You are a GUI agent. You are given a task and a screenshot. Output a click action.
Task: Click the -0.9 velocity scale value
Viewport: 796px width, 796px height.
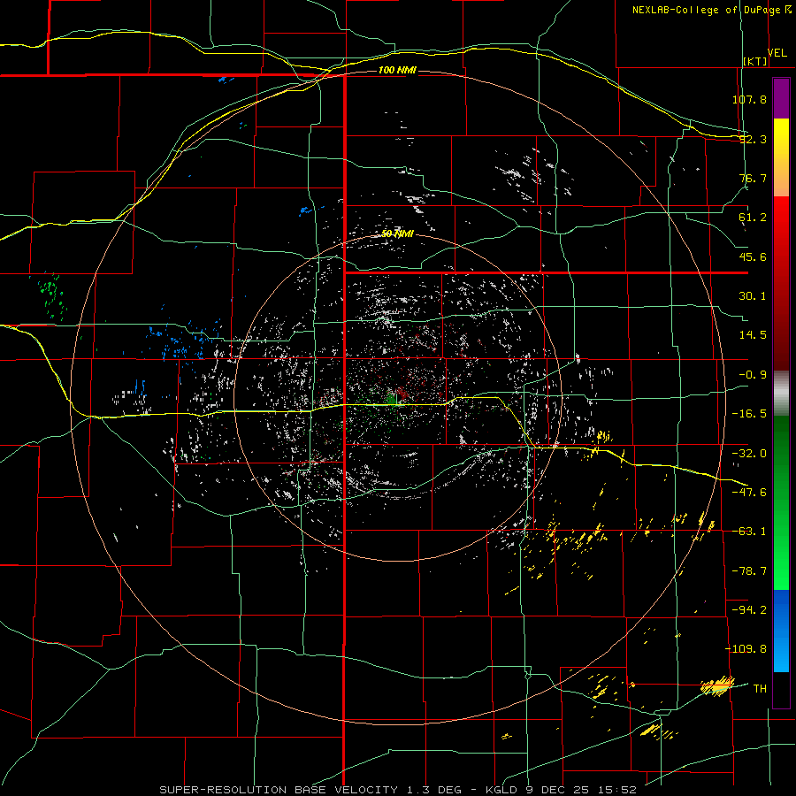[753, 375]
